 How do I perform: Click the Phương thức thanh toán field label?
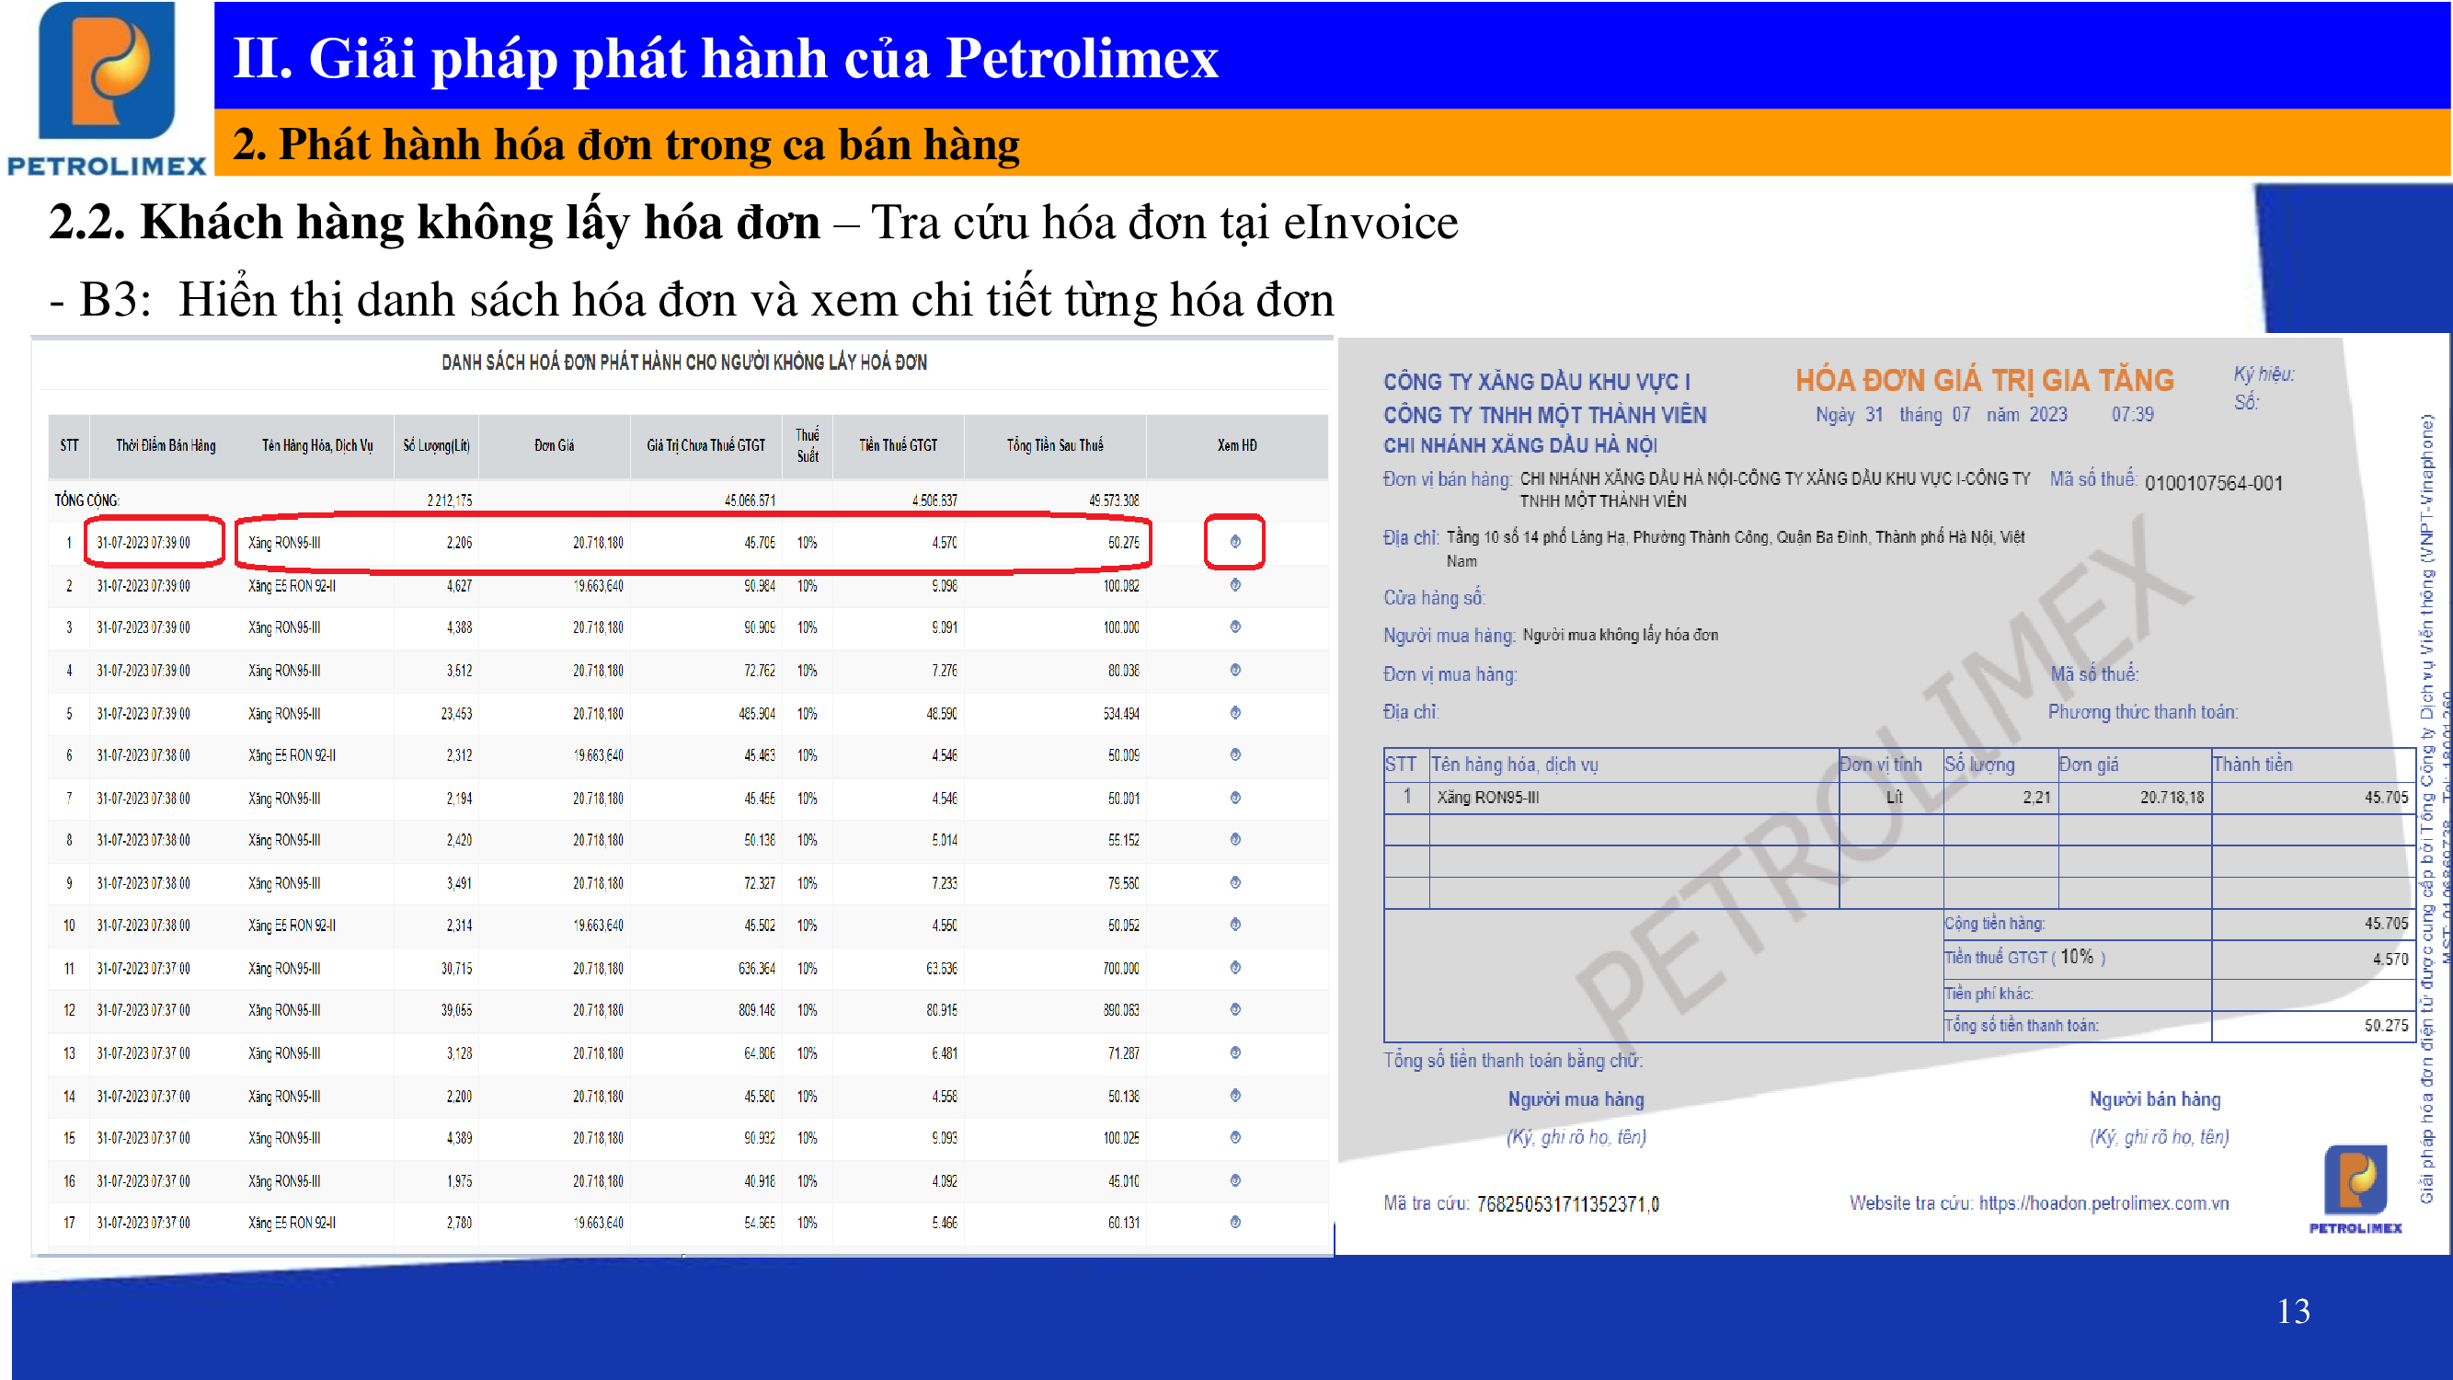[2144, 711]
